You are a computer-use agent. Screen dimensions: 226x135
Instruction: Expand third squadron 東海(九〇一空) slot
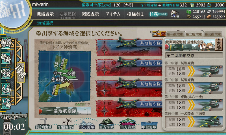[x=194, y=105]
